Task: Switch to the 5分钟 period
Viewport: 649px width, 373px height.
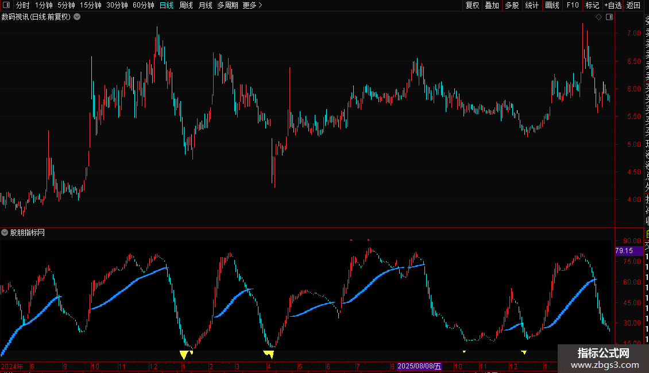Action: [x=66, y=5]
